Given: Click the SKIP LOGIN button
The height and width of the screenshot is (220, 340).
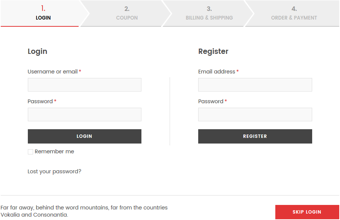Looking at the screenshot, I should (x=307, y=212).
